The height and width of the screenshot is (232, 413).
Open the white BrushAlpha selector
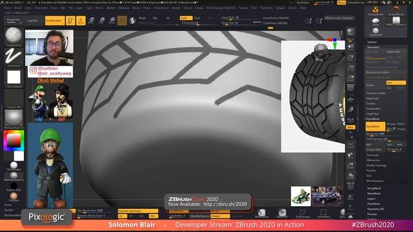[x=14, y=77]
